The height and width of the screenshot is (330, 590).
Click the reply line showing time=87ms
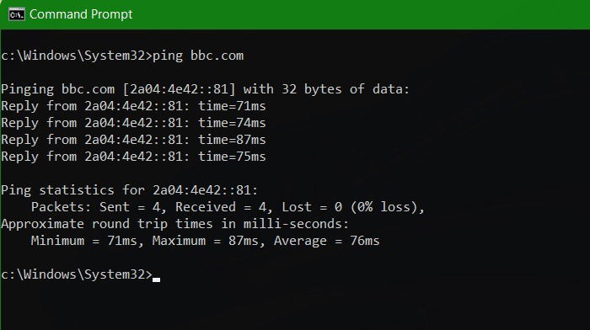click(x=133, y=140)
